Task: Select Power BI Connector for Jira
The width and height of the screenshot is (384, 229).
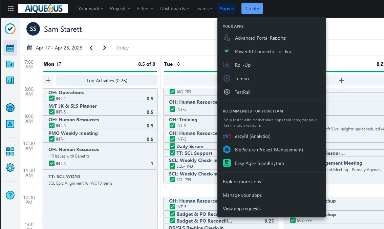Action: (x=263, y=51)
